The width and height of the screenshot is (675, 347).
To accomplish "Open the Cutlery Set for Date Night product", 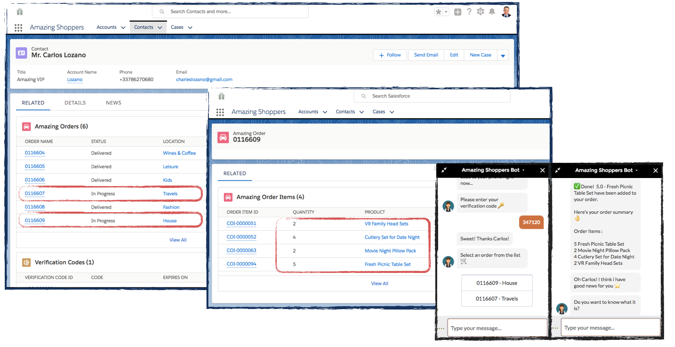I will pyautogui.click(x=392, y=237).
